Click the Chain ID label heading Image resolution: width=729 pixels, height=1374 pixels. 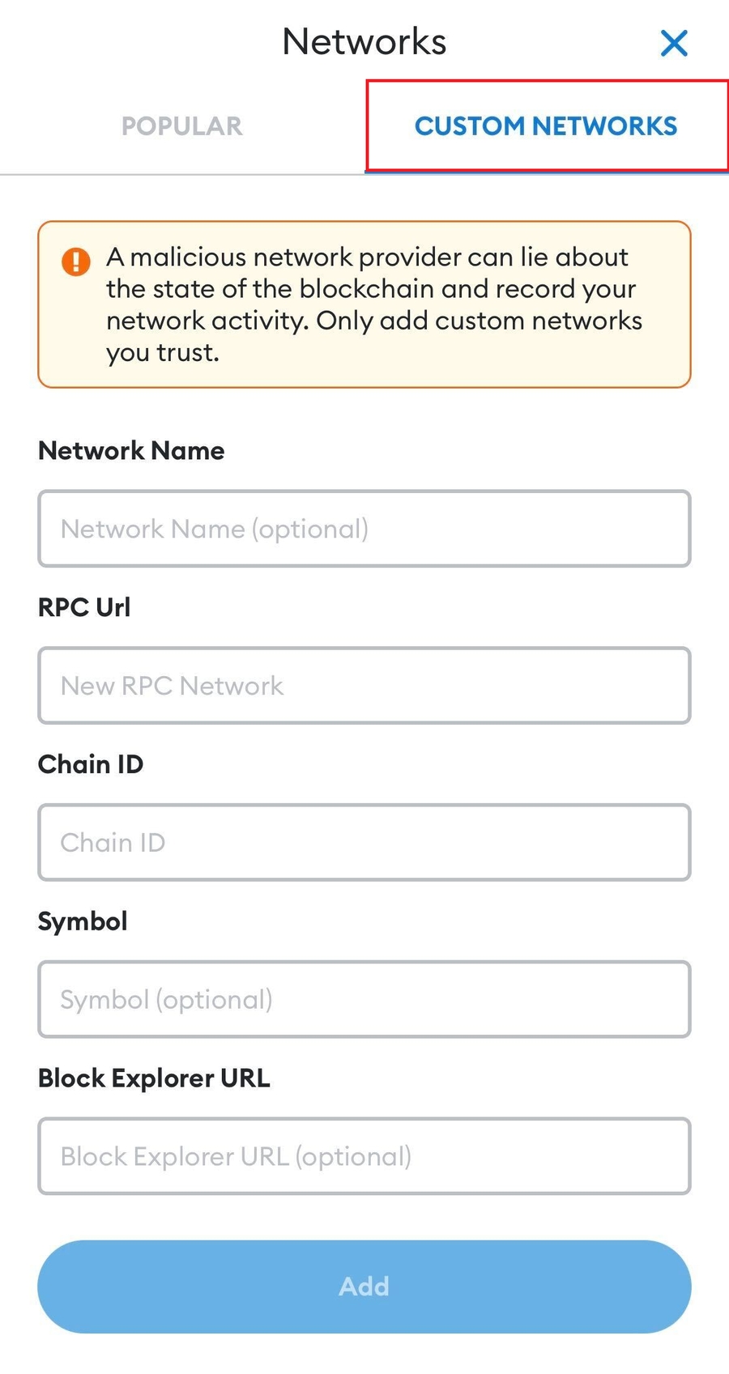[91, 765]
